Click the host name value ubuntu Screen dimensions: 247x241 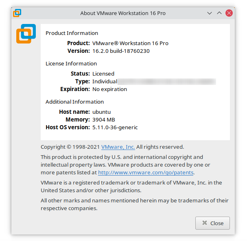coord(101,112)
